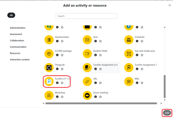Select the Turnitin LTI 1.3 icon
Viewport: 173px width, 118px height.
point(49,82)
